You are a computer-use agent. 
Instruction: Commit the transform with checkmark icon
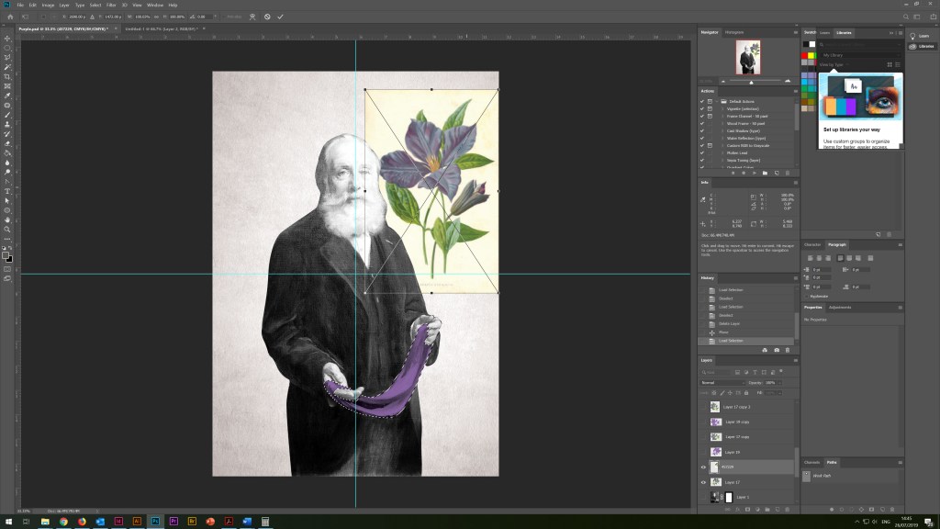[280, 16]
